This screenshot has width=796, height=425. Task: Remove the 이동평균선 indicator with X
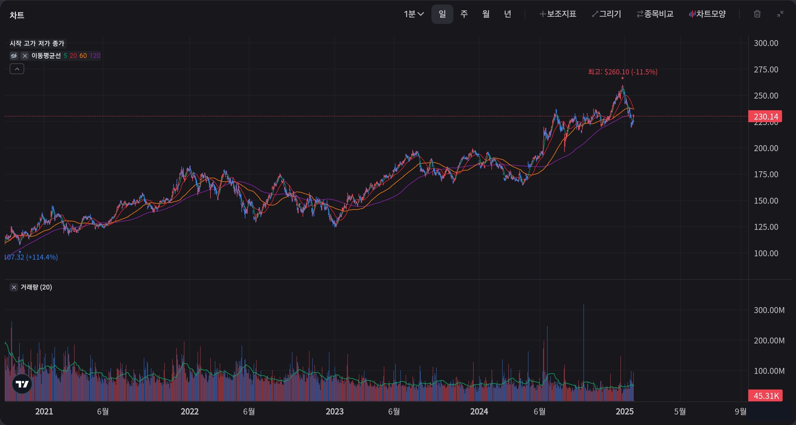click(x=25, y=56)
